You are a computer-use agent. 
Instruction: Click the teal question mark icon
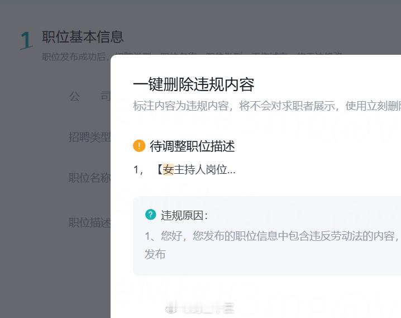pyautogui.click(x=150, y=215)
